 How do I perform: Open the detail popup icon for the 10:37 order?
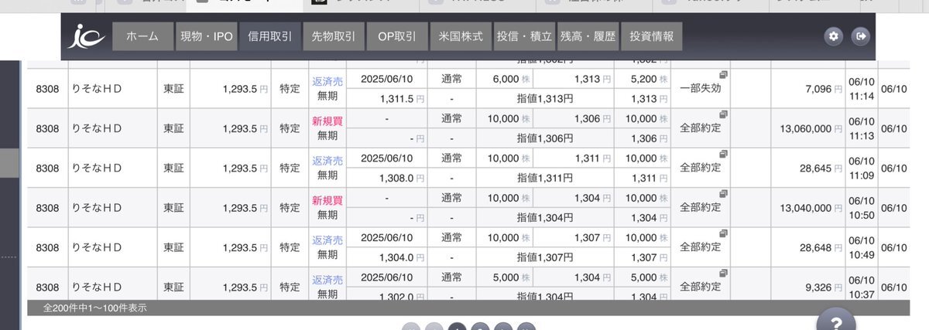(723, 273)
